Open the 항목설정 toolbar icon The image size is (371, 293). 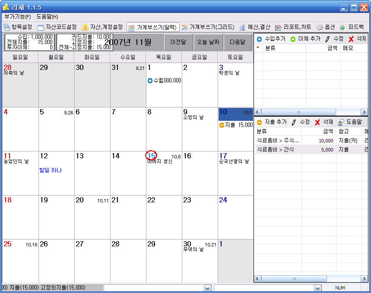(7, 27)
